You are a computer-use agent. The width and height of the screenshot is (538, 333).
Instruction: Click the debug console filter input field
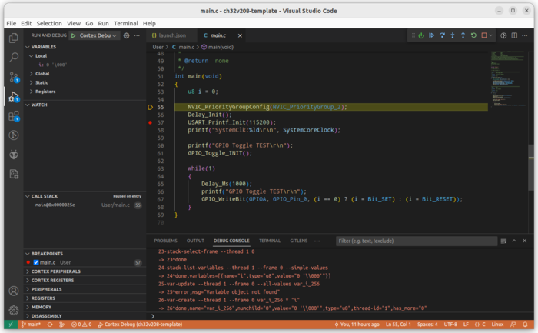[x=417, y=241]
